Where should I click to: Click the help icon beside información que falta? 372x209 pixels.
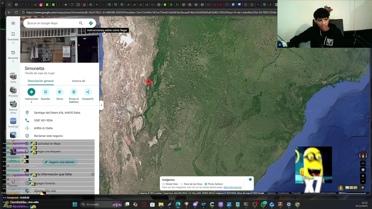(93, 174)
